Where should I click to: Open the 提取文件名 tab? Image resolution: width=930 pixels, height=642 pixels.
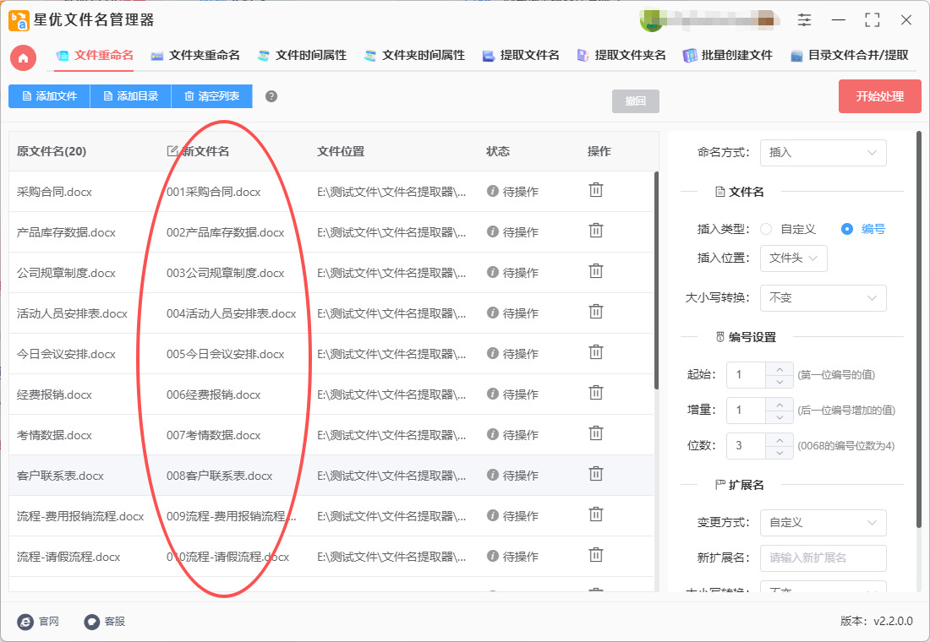coord(521,56)
